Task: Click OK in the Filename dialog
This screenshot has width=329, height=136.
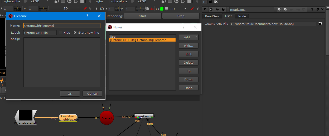Action: [70, 93]
